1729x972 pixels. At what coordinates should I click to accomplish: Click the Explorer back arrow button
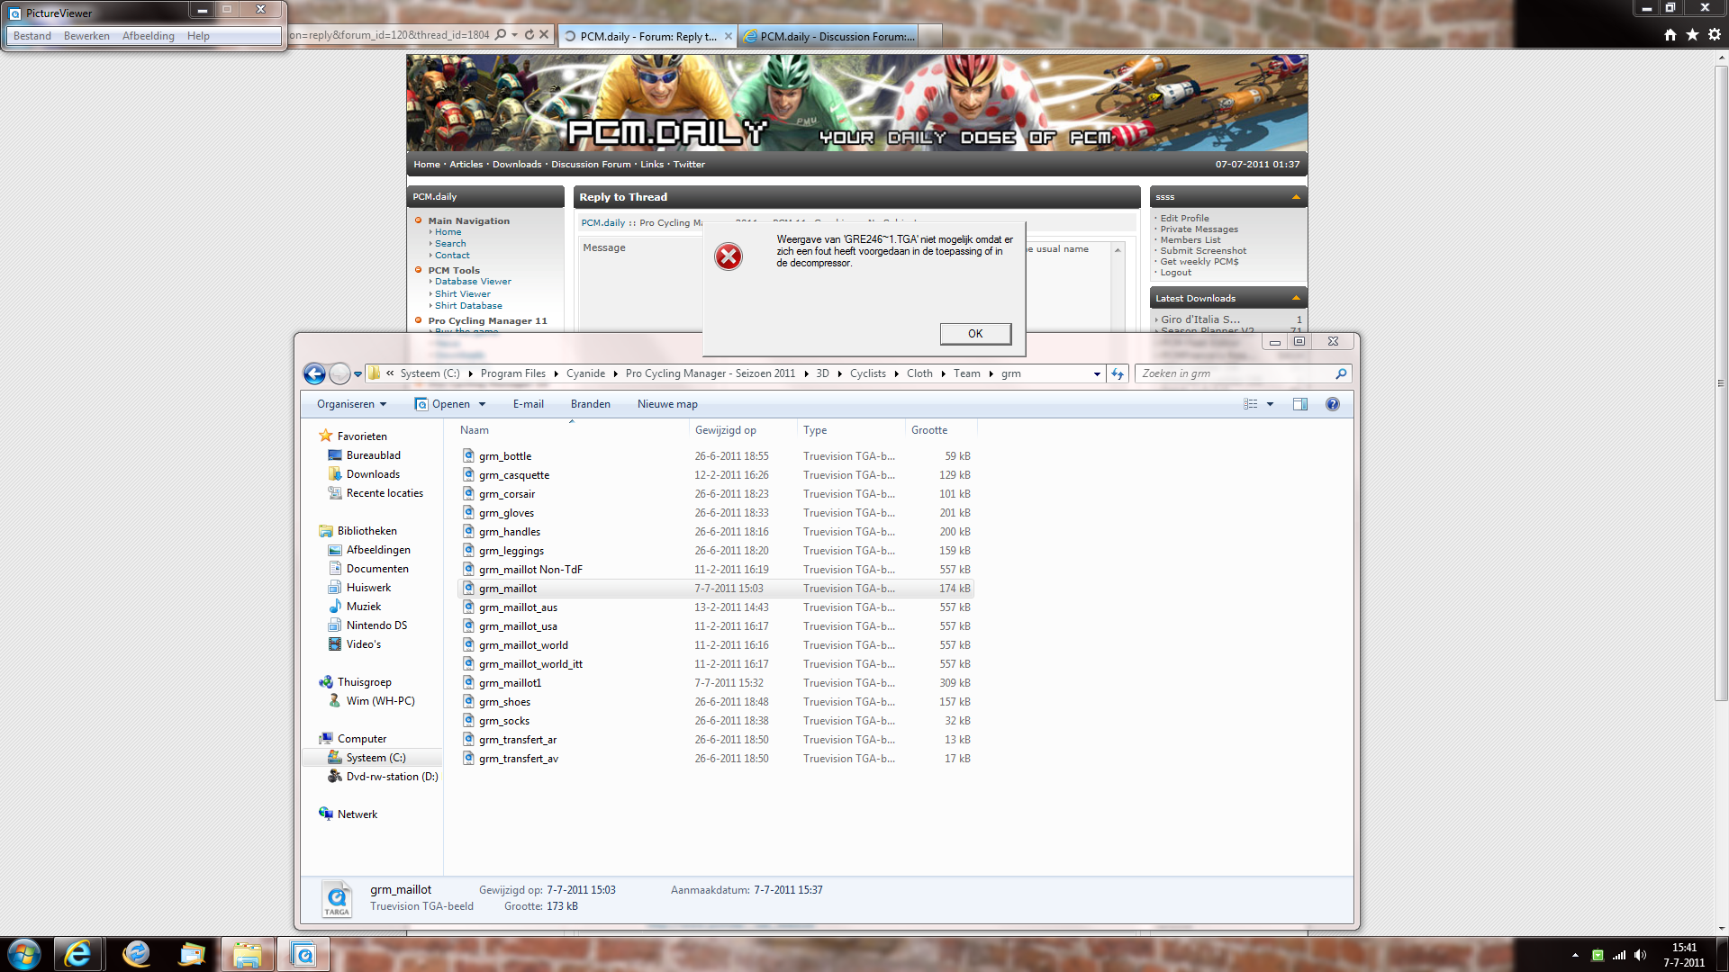tap(314, 373)
